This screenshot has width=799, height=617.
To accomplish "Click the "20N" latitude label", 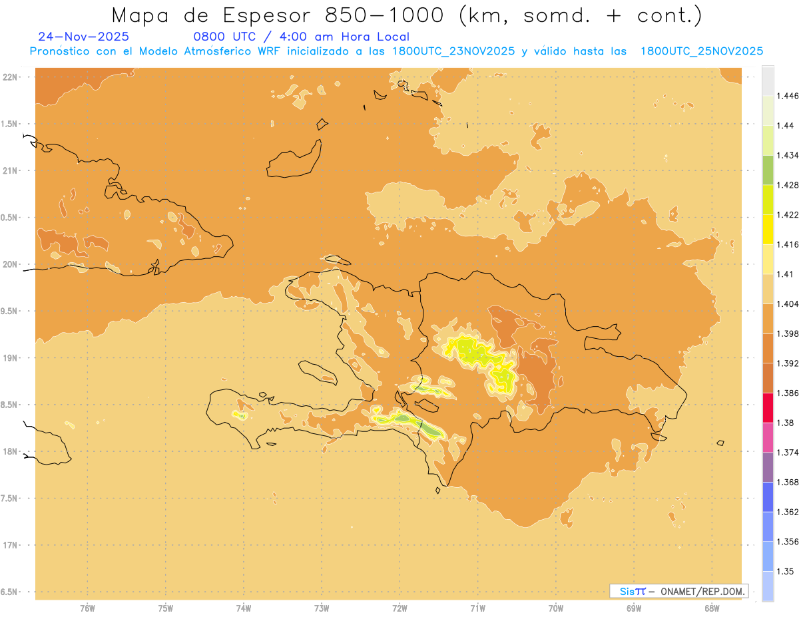I will click(10, 264).
